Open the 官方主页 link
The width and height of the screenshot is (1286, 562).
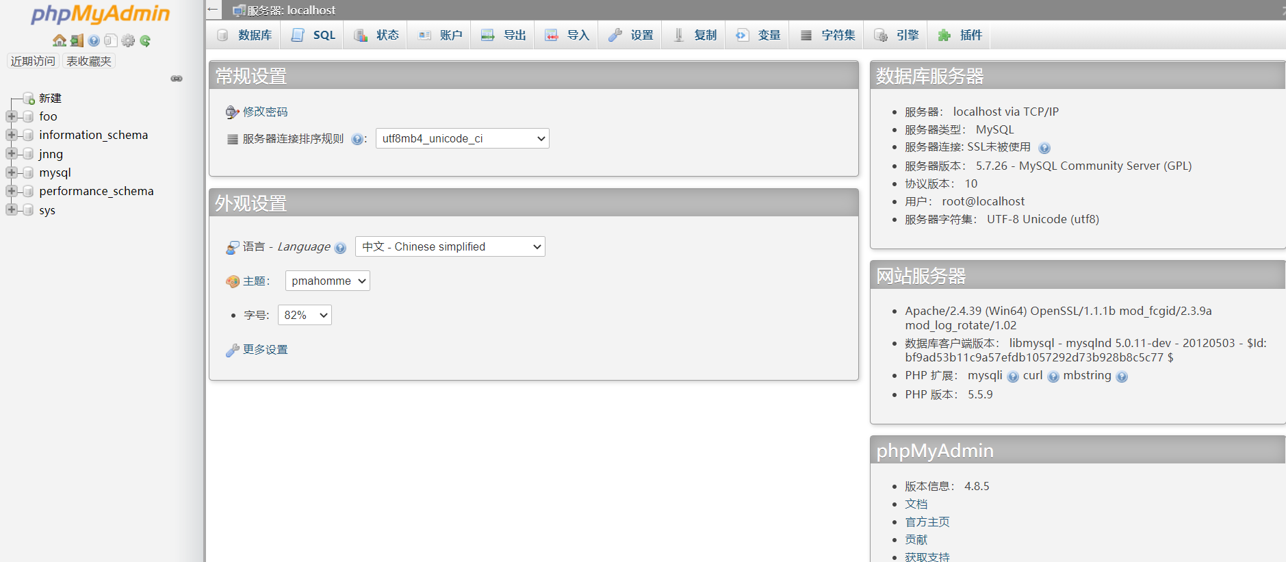pos(927,522)
